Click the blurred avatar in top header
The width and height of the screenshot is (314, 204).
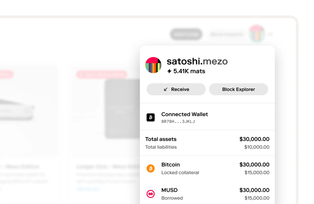pyautogui.click(x=257, y=34)
